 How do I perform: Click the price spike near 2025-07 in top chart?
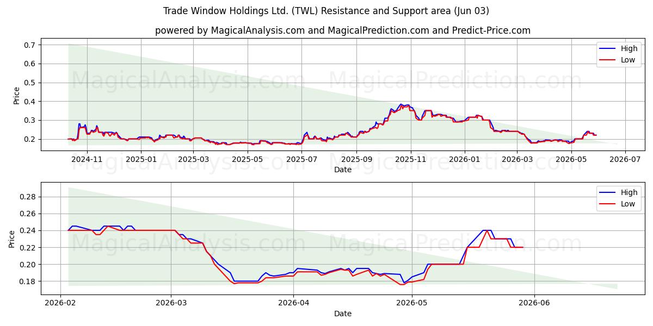[x=306, y=132]
